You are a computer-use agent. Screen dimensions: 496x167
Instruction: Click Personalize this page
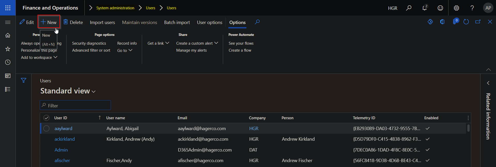click(39, 50)
